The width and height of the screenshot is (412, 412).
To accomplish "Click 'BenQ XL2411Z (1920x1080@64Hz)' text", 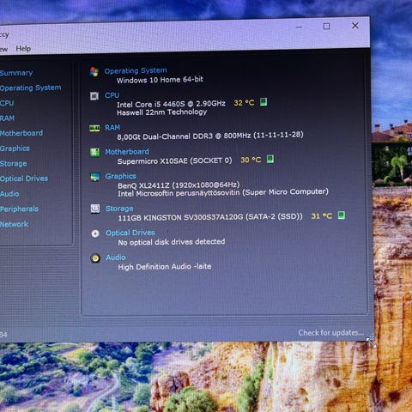I will point(179,185).
